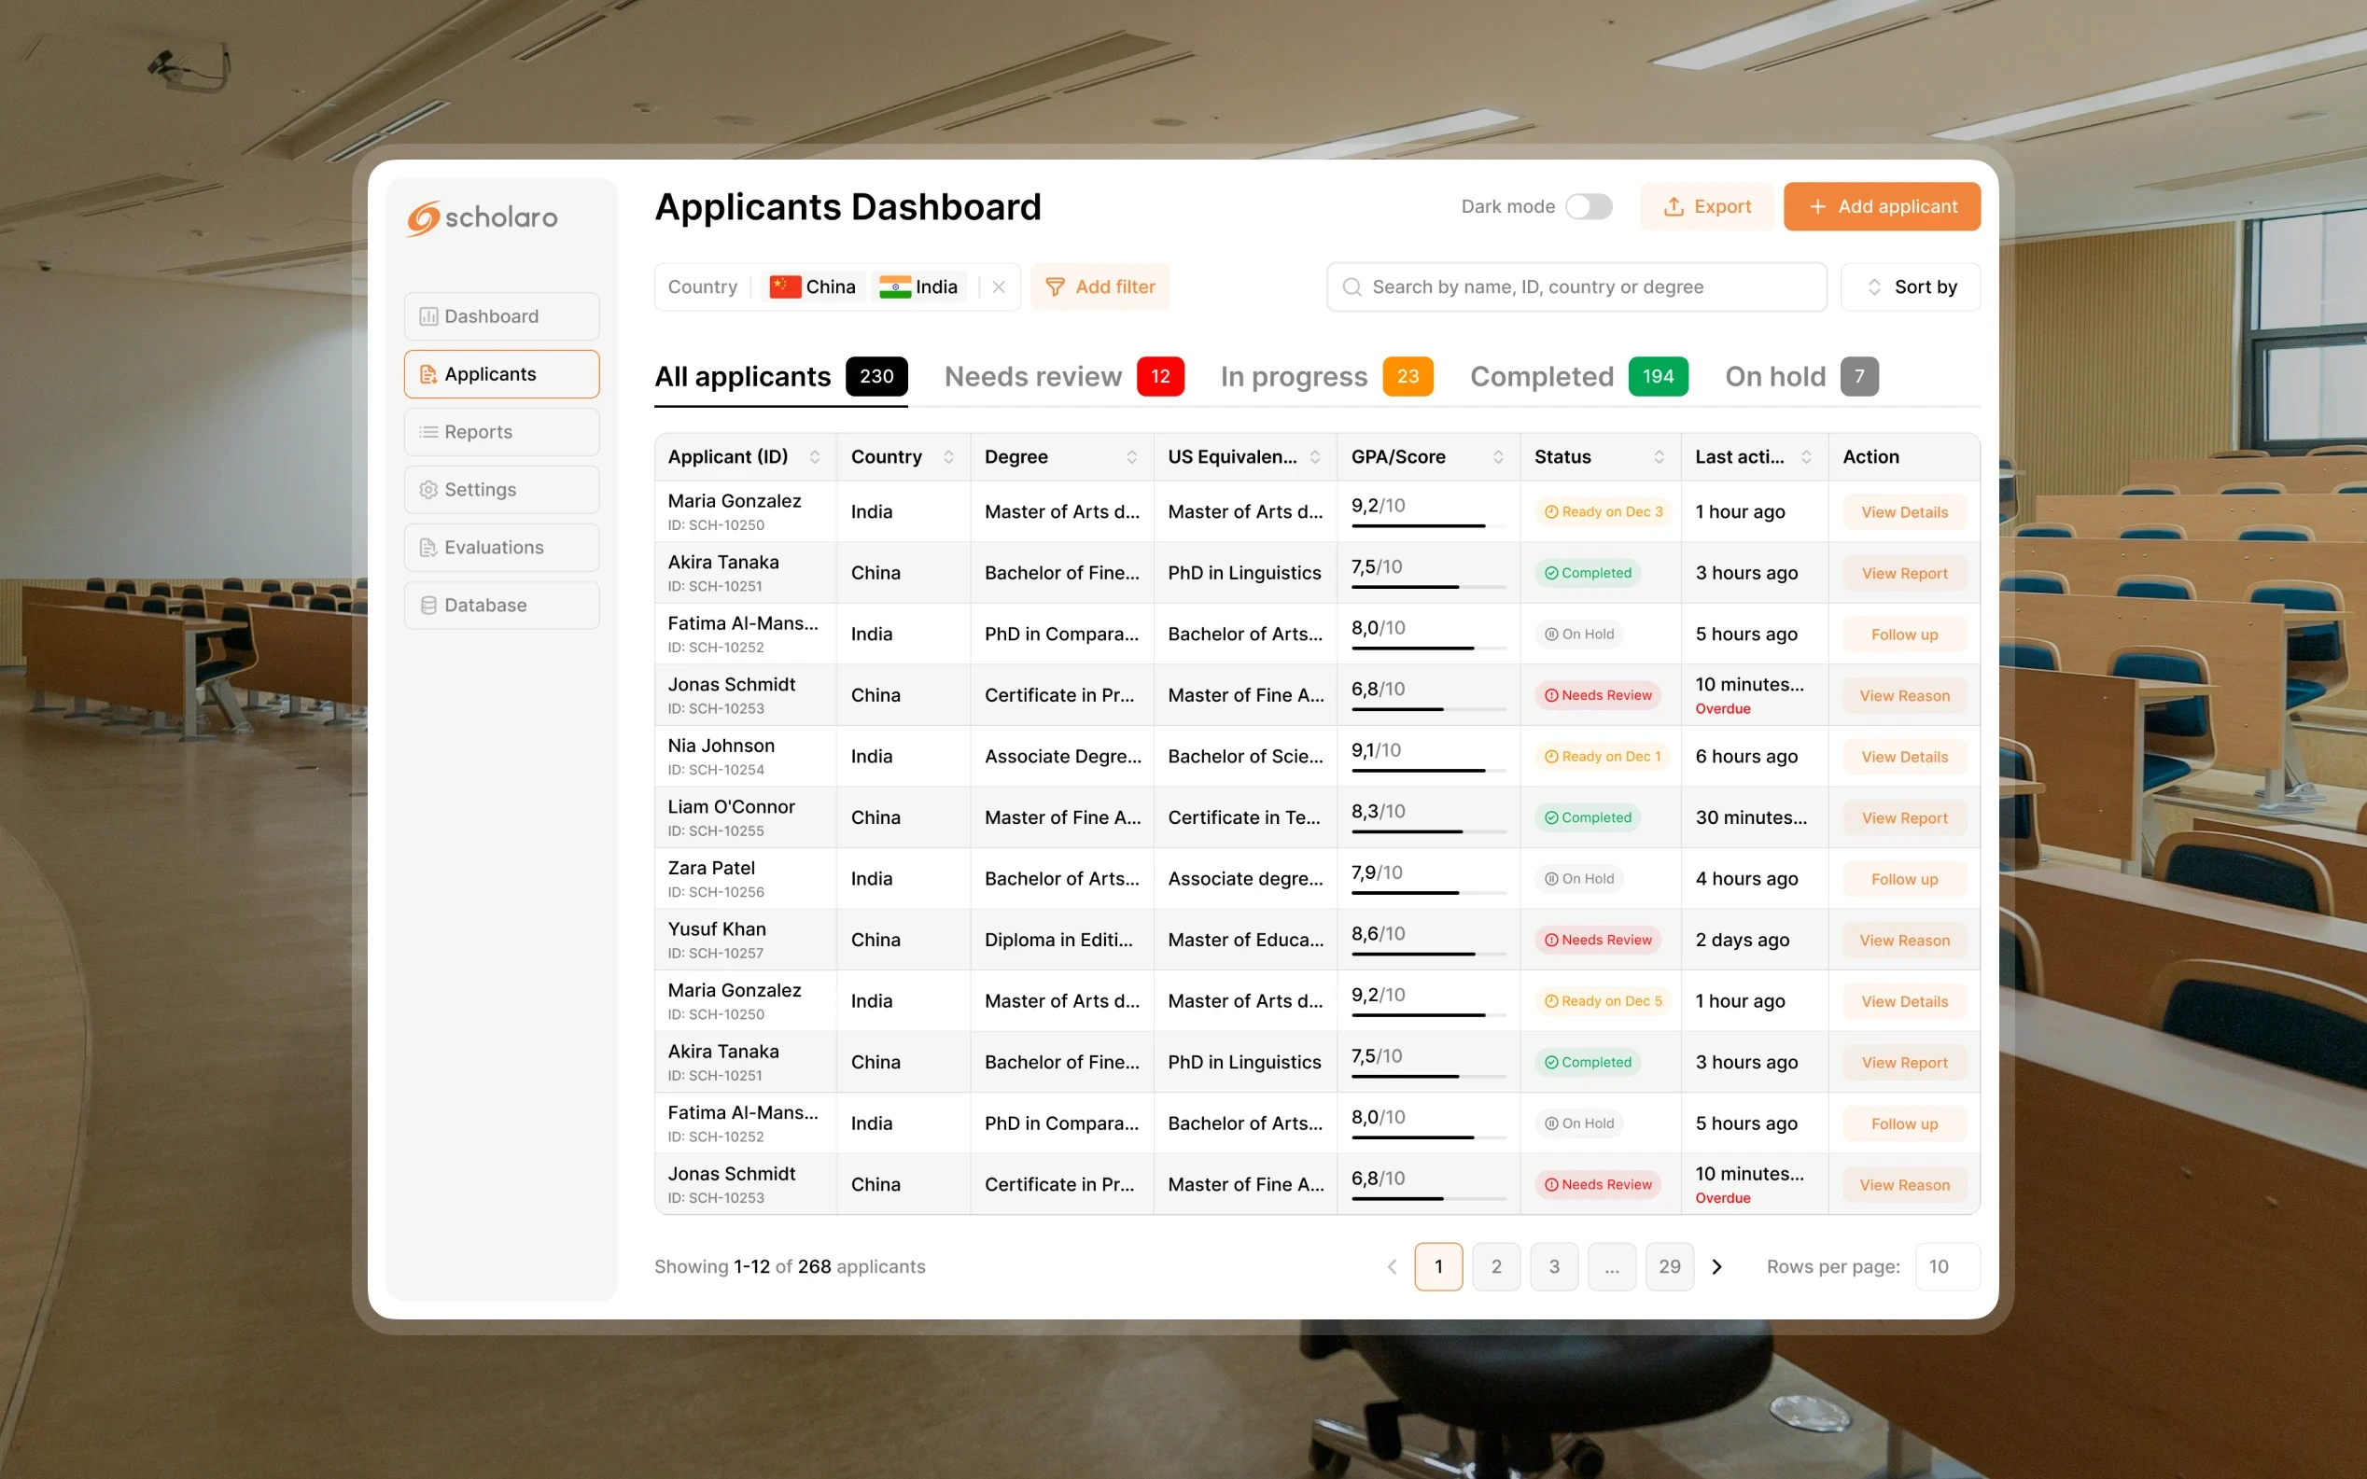Open Dashboard from the sidebar

point(501,316)
